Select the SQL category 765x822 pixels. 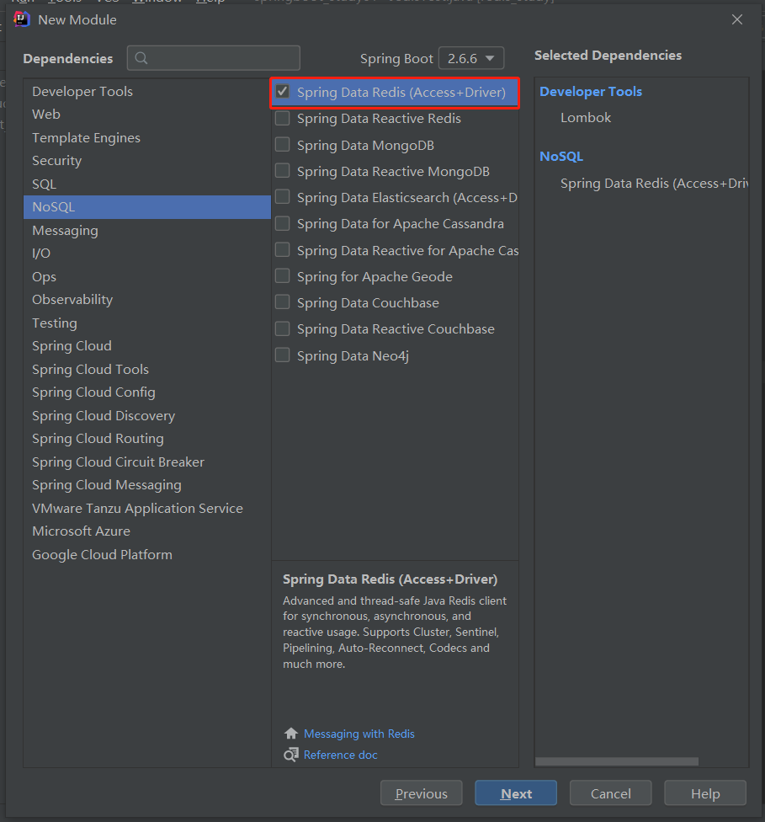[x=147, y=184]
